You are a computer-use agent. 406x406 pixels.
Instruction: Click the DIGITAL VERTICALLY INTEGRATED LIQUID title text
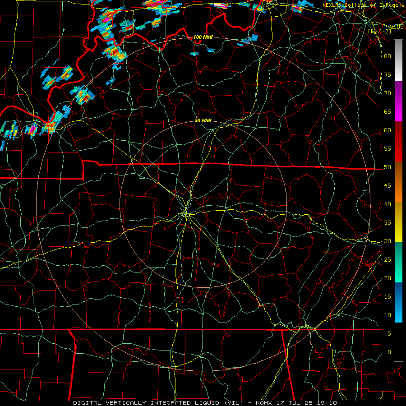pos(146,403)
